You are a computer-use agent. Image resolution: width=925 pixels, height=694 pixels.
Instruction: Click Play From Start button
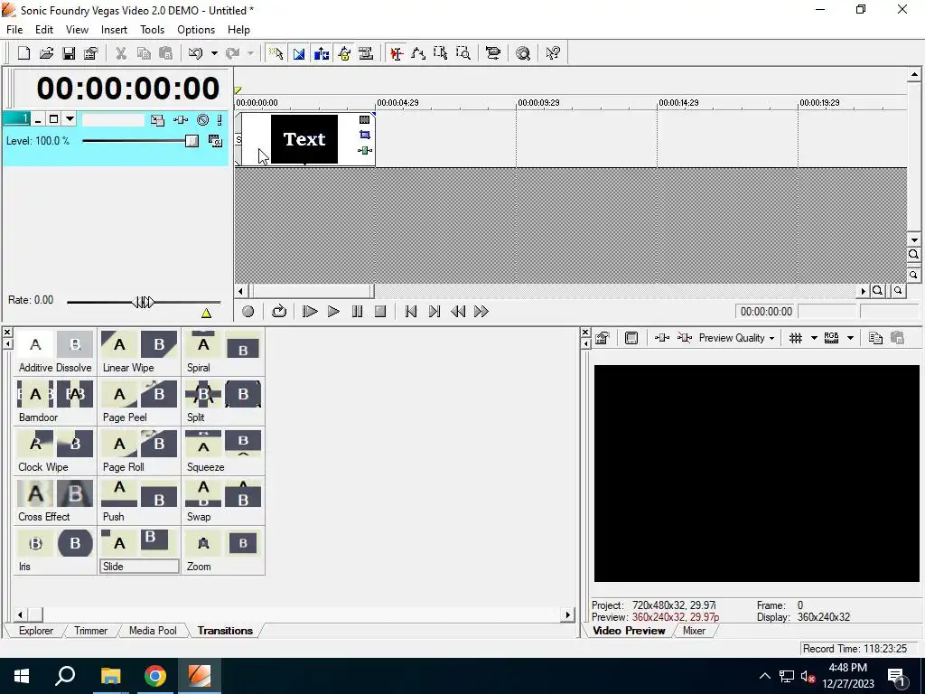310,311
